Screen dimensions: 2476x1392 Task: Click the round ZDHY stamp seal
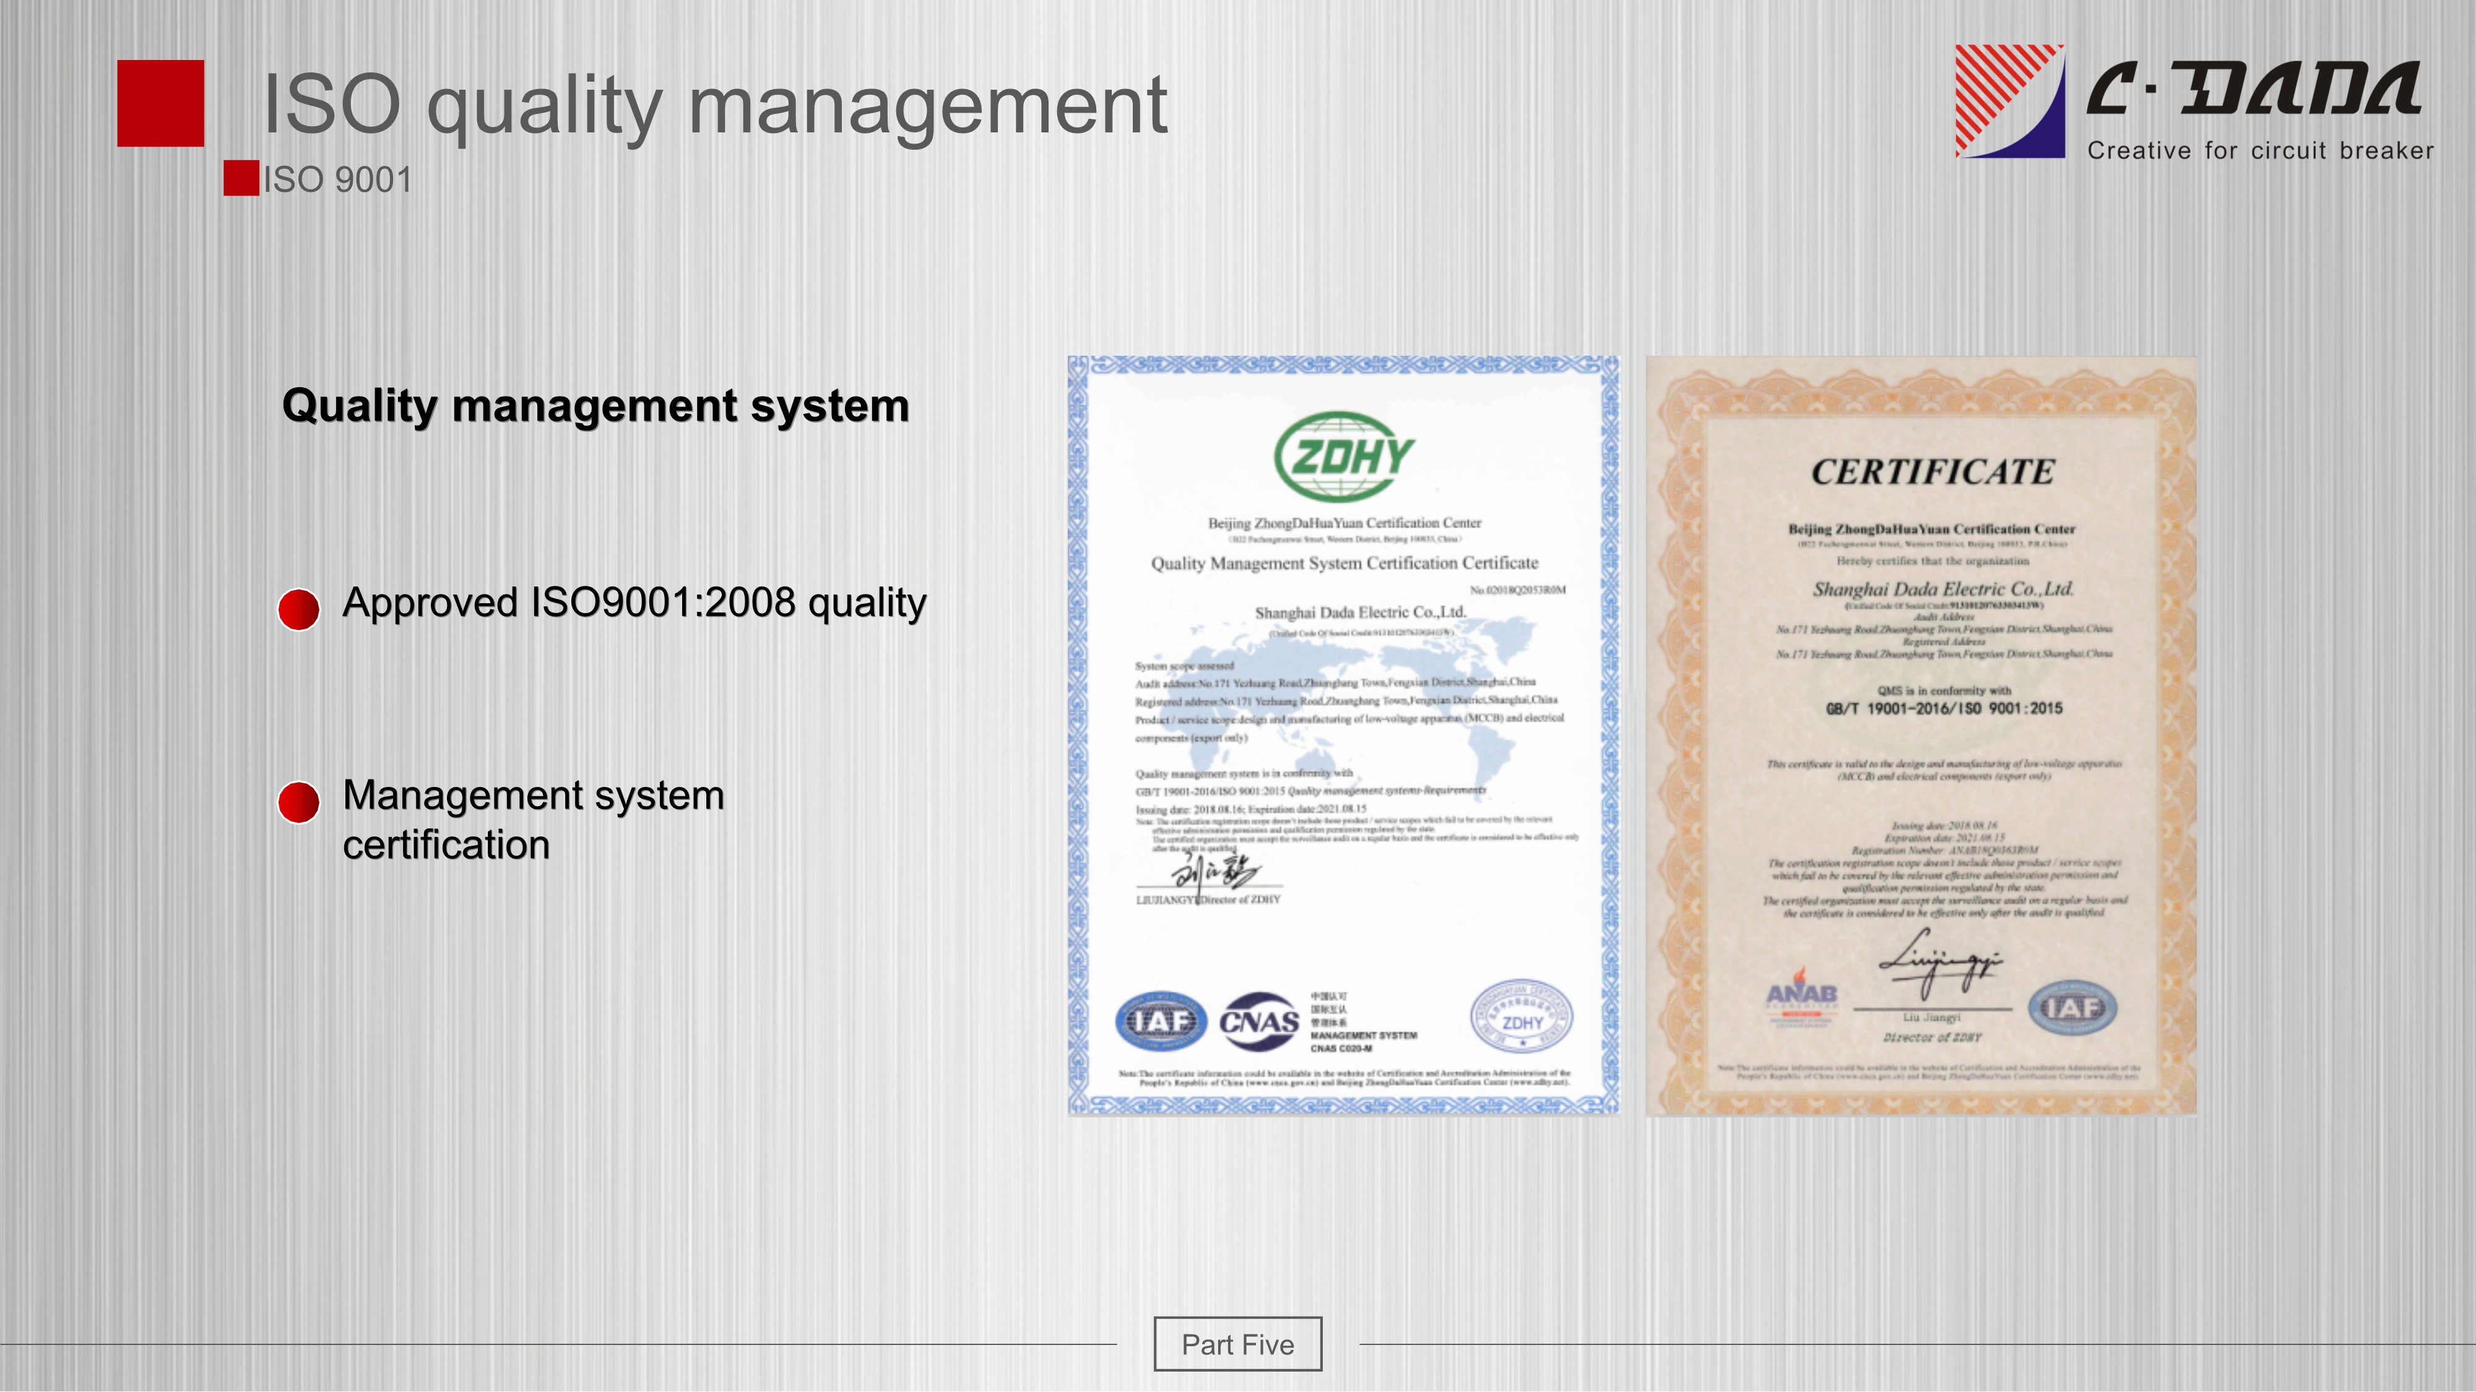coord(1522,1017)
